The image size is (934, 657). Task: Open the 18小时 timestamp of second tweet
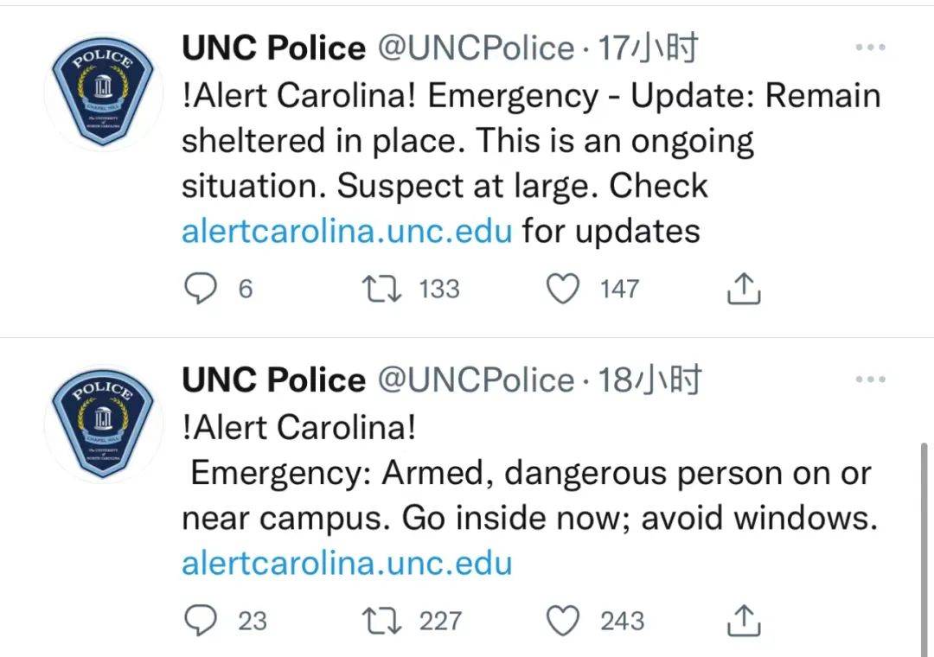(x=649, y=380)
